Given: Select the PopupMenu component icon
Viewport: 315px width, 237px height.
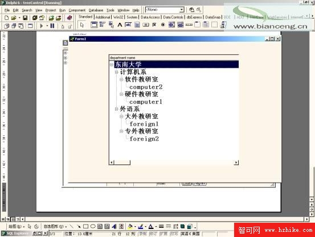Looking at the screenshot, I should tap(111, 25).
